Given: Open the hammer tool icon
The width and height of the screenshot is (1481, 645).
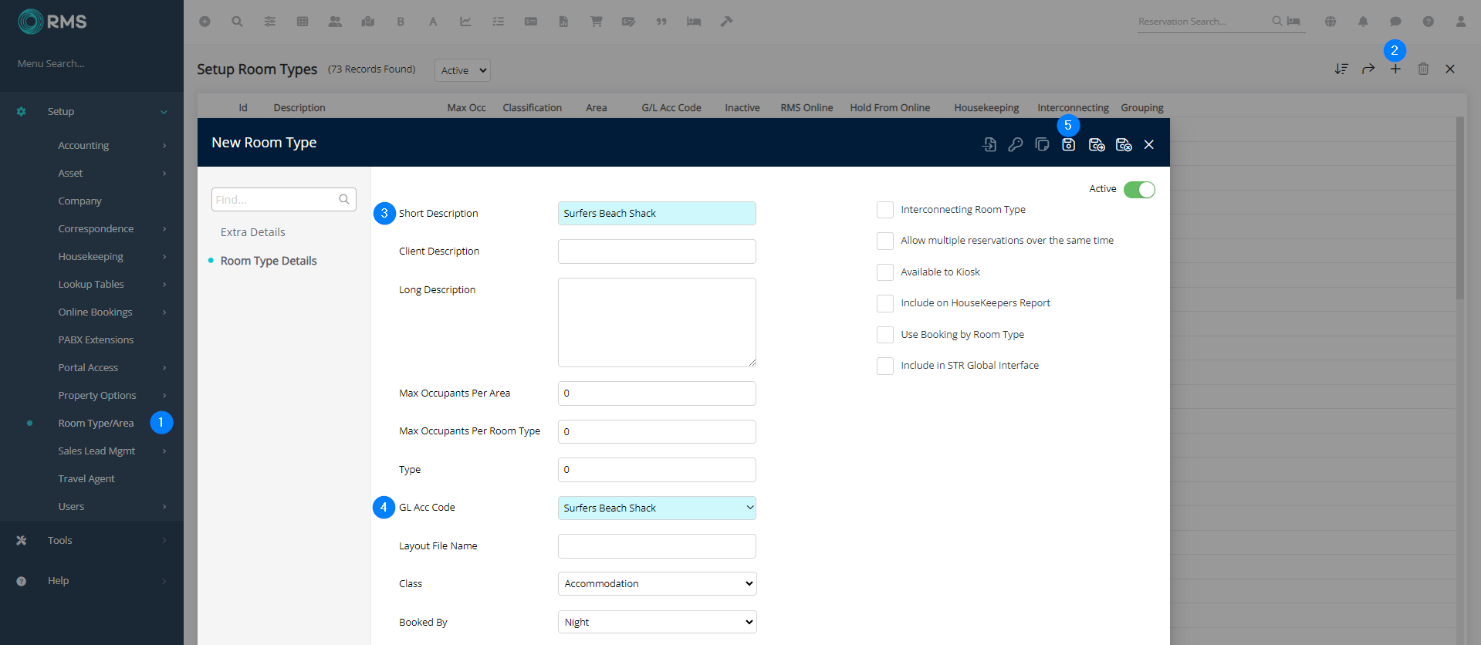Looking at the screenshot, I should coord(726,22).
